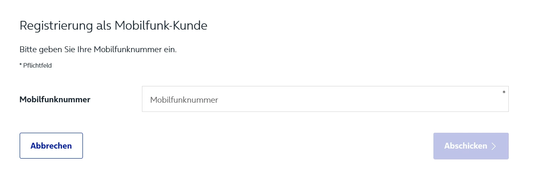Click the required asterisk in the input's corner

tap(504, 92)
